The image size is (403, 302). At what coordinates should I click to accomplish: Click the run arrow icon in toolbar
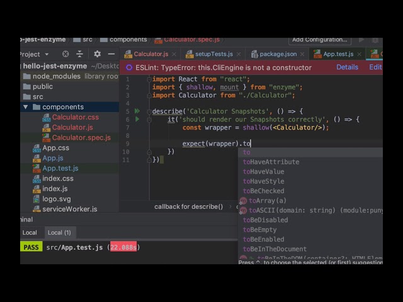tap(361, 40)
